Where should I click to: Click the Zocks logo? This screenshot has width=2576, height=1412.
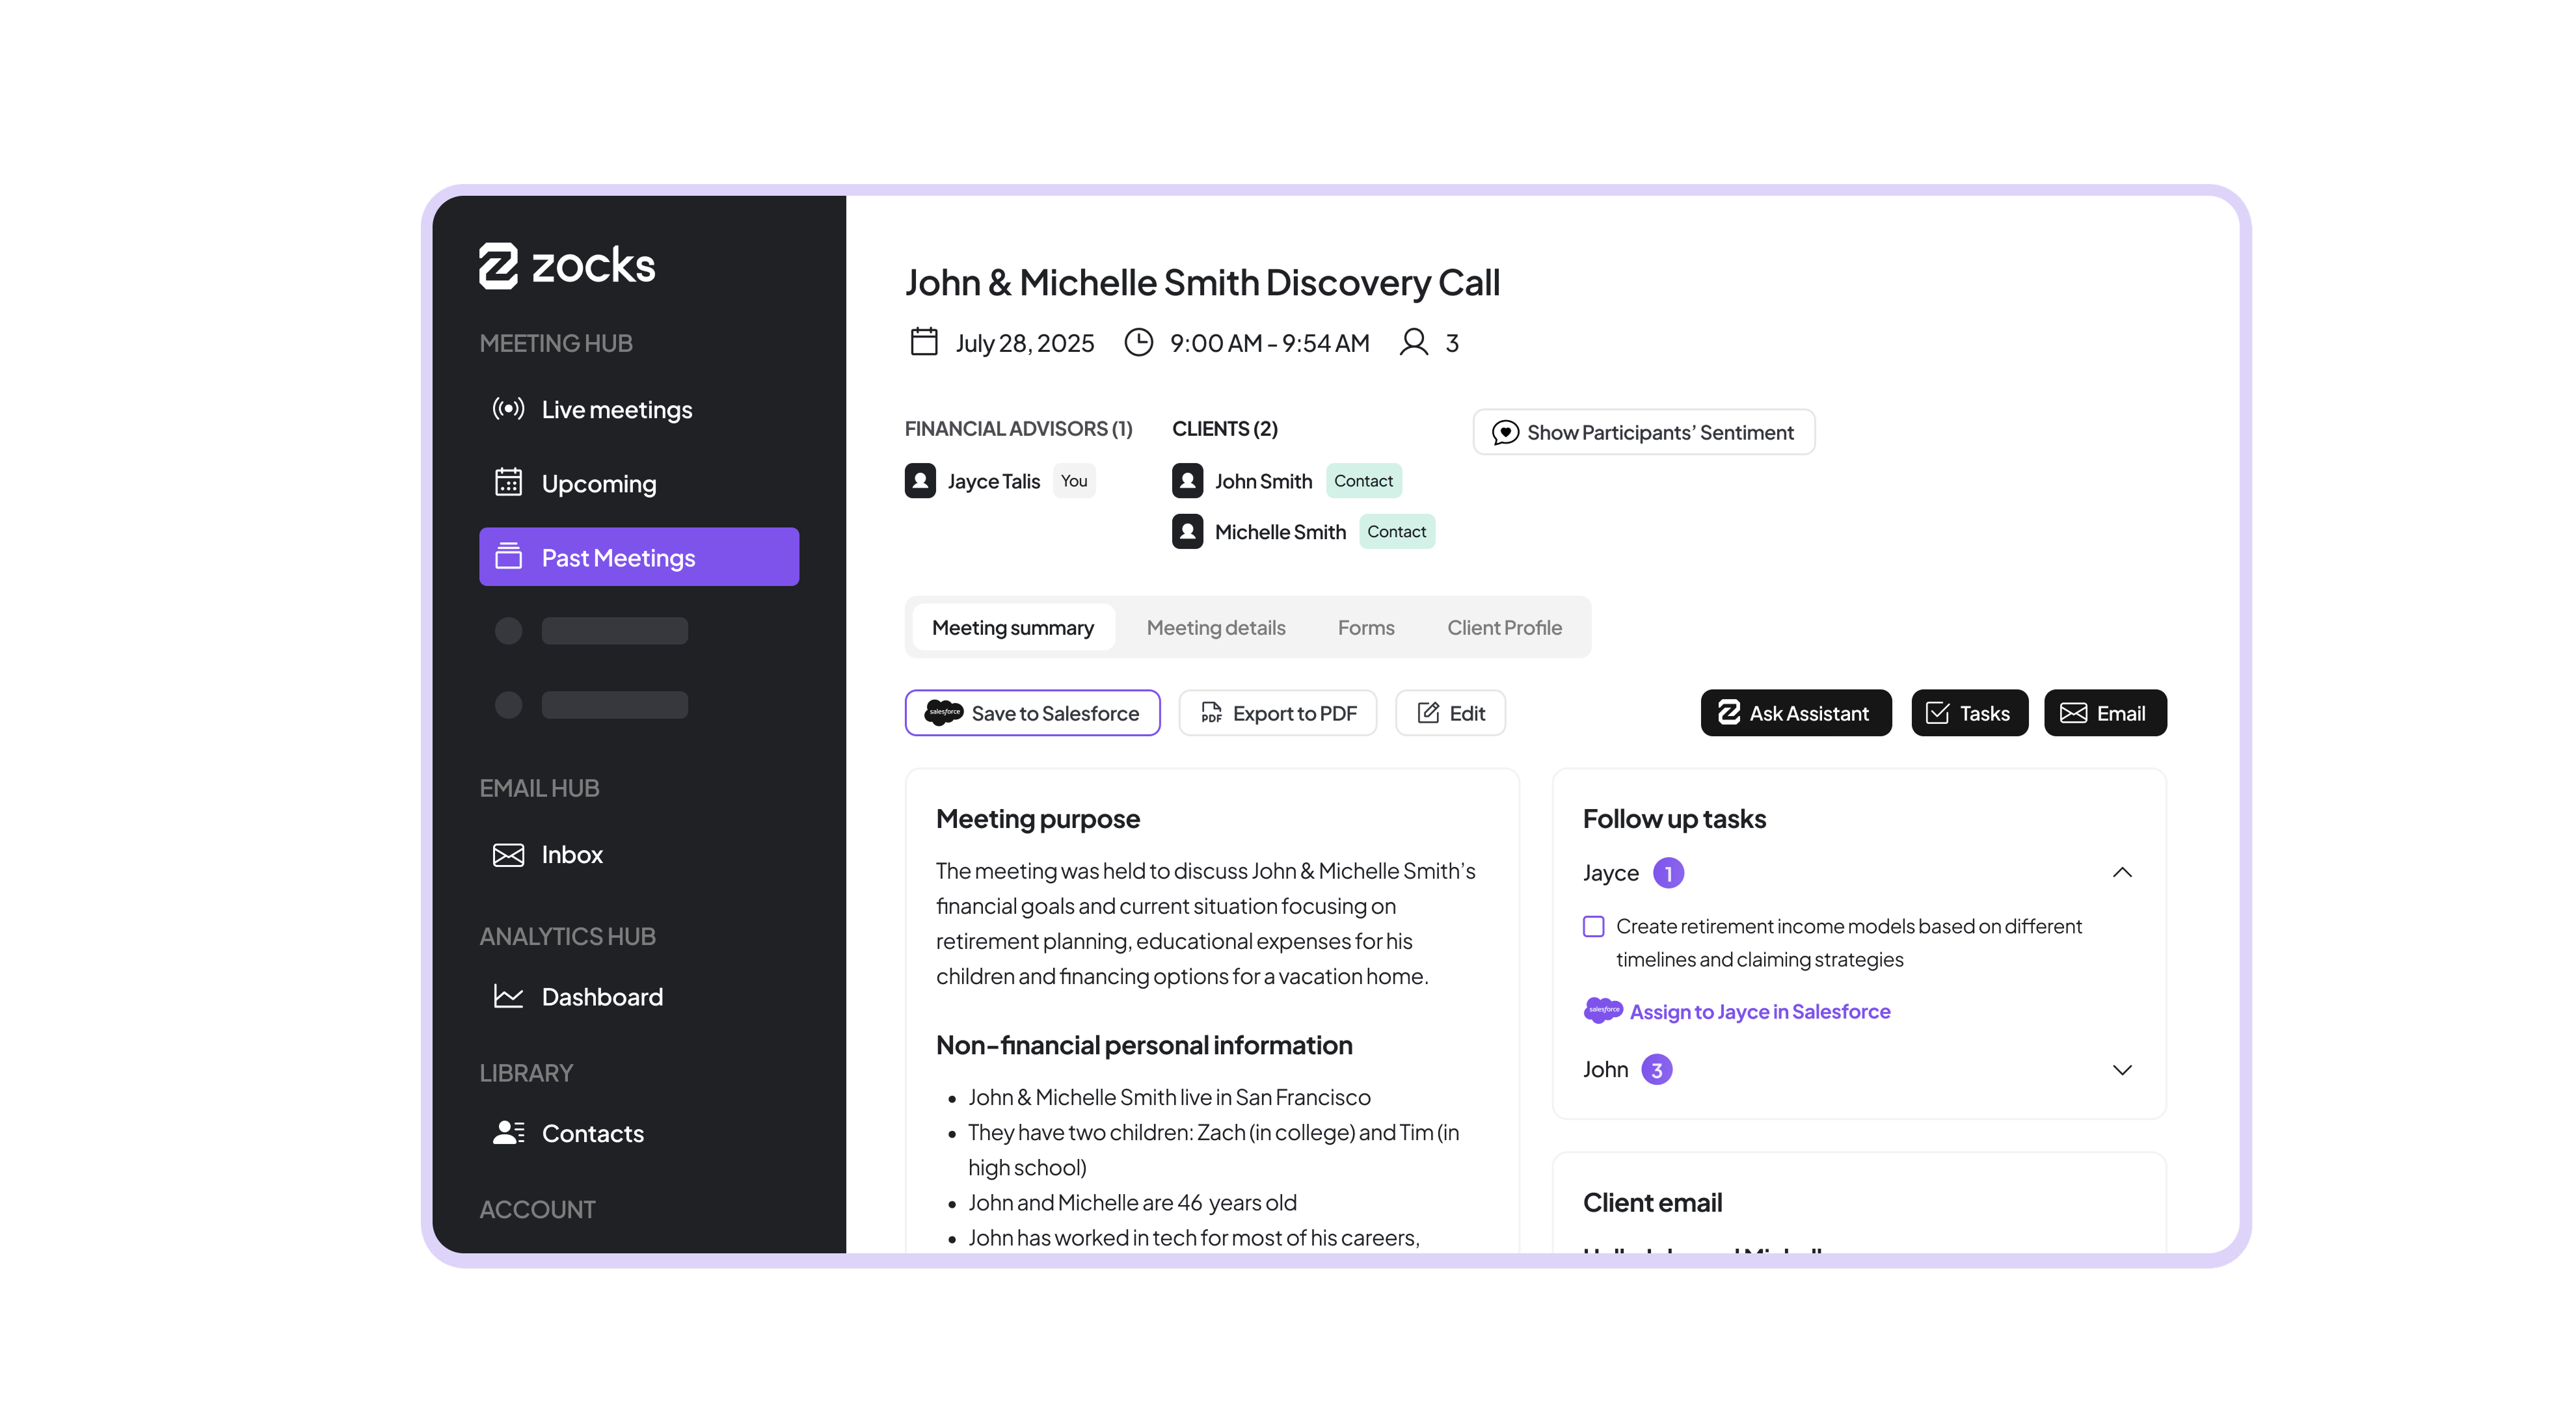(567, 266)
